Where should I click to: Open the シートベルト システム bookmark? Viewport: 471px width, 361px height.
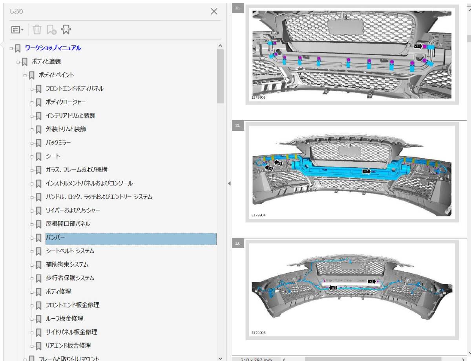(x=70, y=251)
